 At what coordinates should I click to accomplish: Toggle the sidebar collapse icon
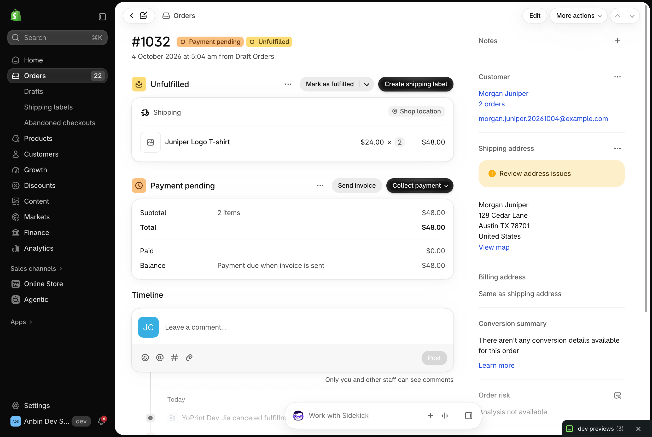point(102,17)
